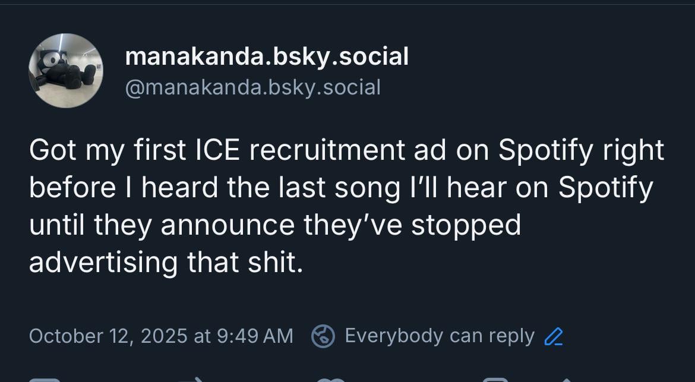Click the word "before" in the post
Screen dimensions: 695x382
[x=72, y=188]
